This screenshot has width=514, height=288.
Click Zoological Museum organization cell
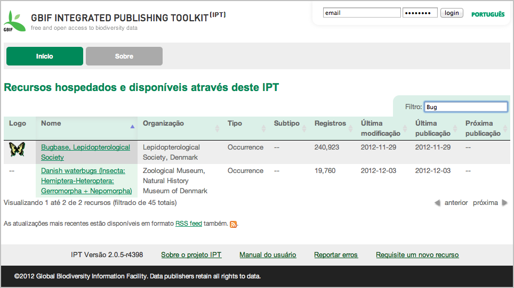tap(175, 180)
